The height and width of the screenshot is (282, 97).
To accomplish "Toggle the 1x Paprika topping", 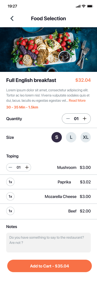I will coord(10,182).
